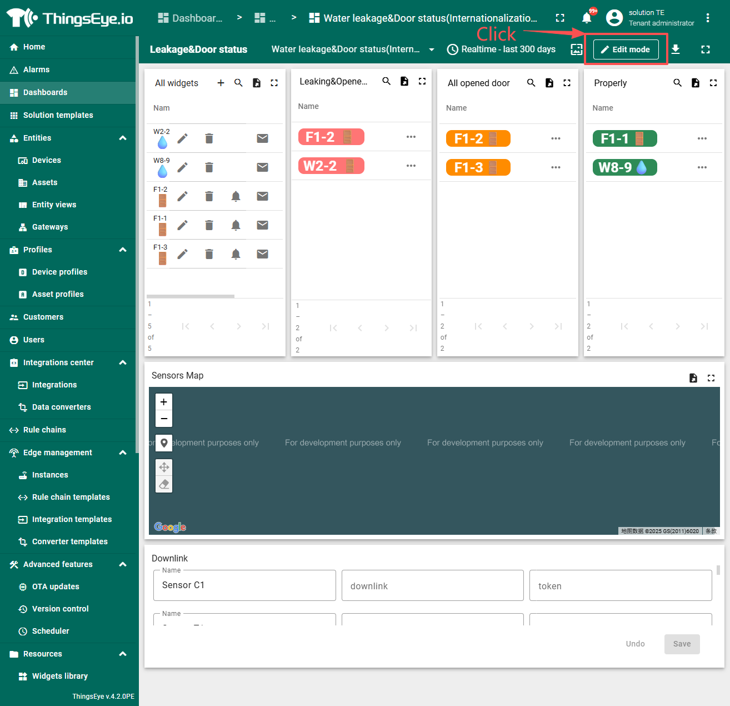Viewport: 730px width, 706px height.
Task: Open Rule chains in the sidebar
Action: coord(44,430)
